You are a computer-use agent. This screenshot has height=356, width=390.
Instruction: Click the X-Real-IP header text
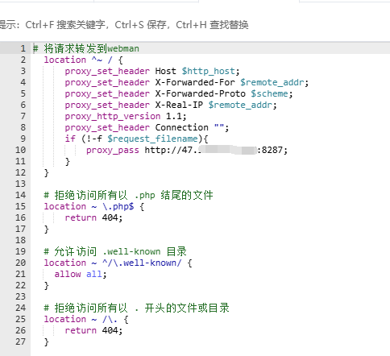pyautogui.click(x=179, y=105)
